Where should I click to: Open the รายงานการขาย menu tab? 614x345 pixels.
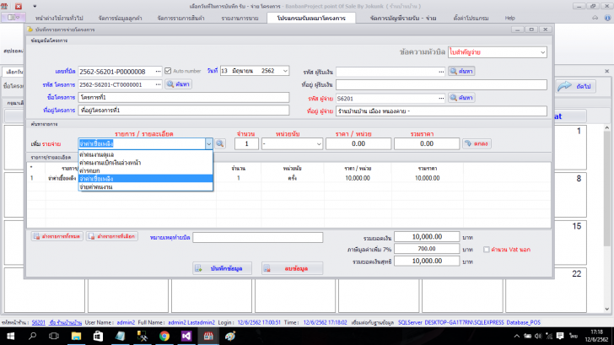point(240,18)
